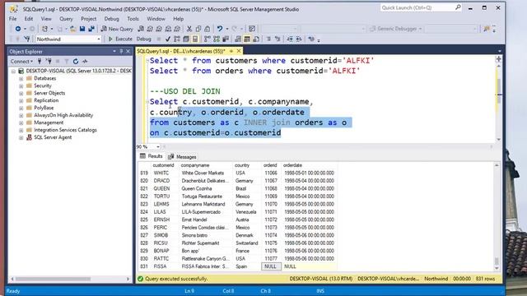527x296 pixels.
Task: Click the Debug button in SQL toolbar
Action: pyautogui.click(x=143, y=39)
